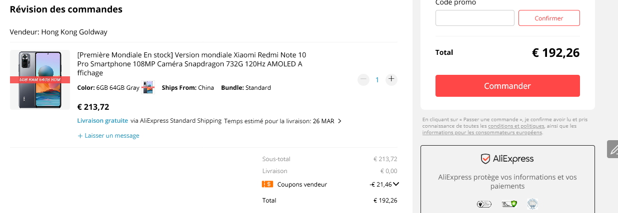This screenshot has height=213, width=618.
Task: Increase quantity with the plus button
Action: coord(391,79)
